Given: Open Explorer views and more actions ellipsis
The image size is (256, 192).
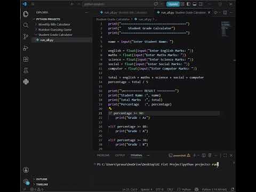Looking at the screenshot, I should 87,12.
